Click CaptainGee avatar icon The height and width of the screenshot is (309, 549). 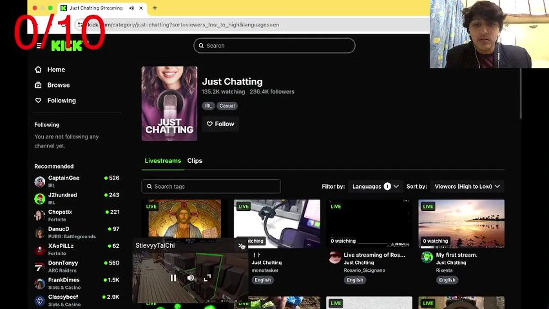(x=40, y=182)
